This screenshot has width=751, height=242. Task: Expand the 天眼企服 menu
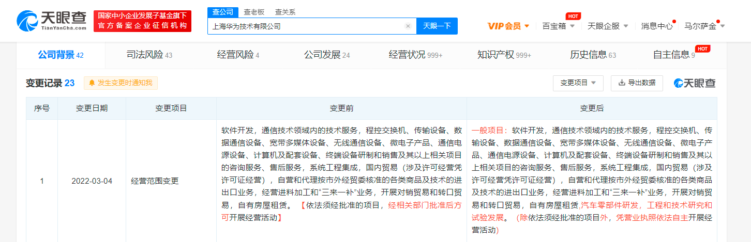(x=608, y=26)
